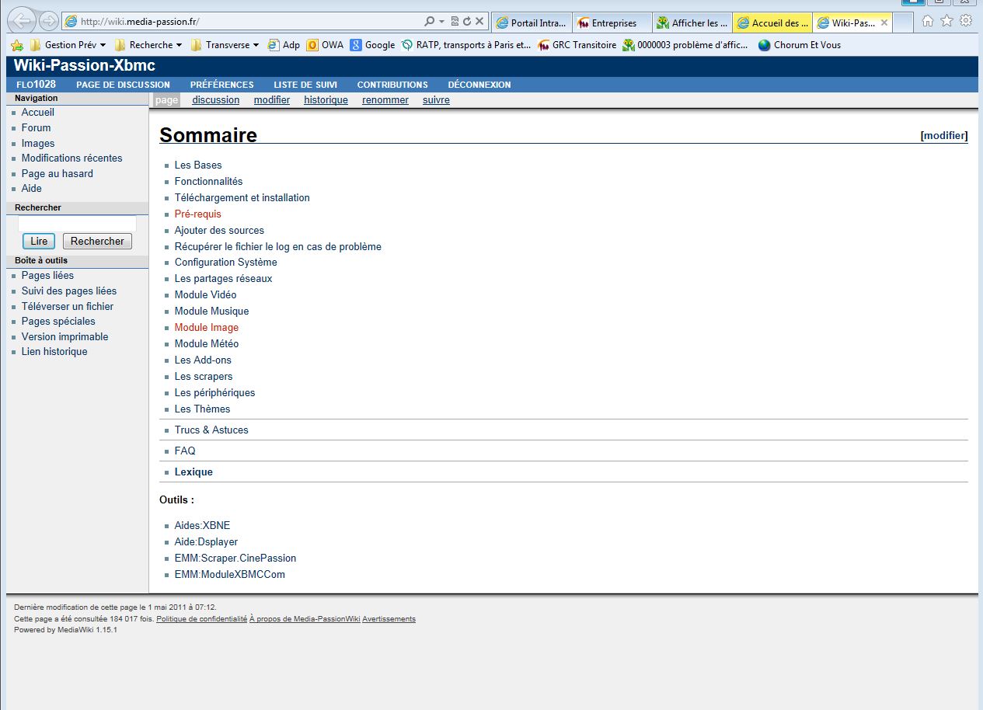Open the red Pré-requis link
Viewport: 983px width, 710px height.
pyautogui.click(x=197, y=214)
